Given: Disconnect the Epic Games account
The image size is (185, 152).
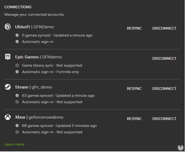Looking at the screenshot, I should coord(164,58).
